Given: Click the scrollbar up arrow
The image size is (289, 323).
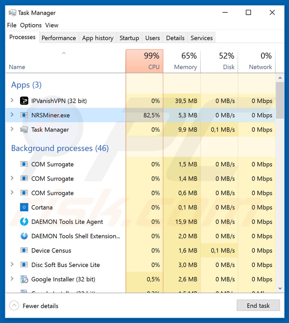Looking at the screenshot, I should pos(280,78).
